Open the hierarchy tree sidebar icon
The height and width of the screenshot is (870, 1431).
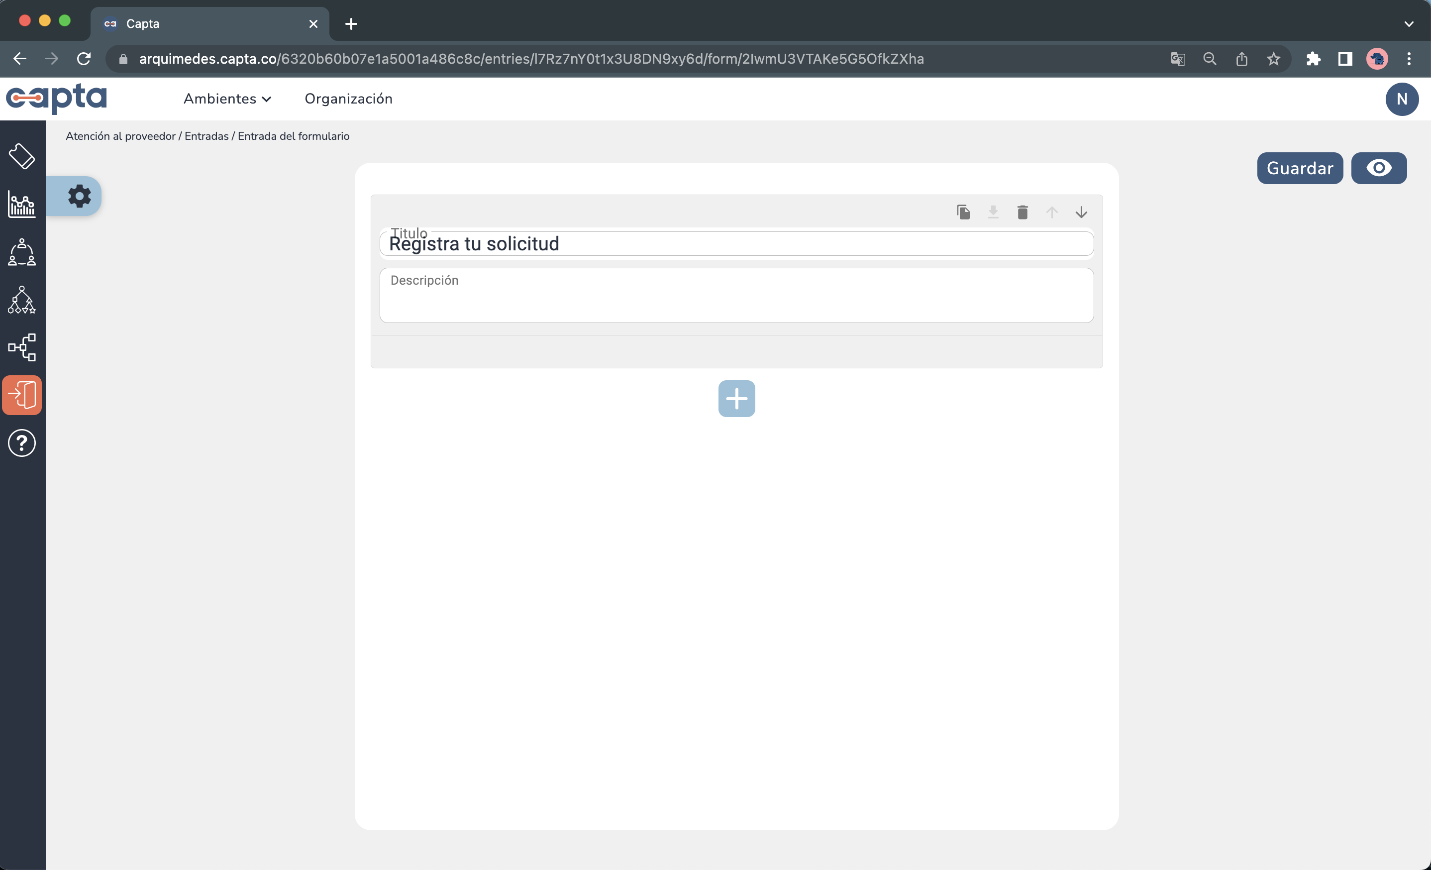click(x=22, y=300)
